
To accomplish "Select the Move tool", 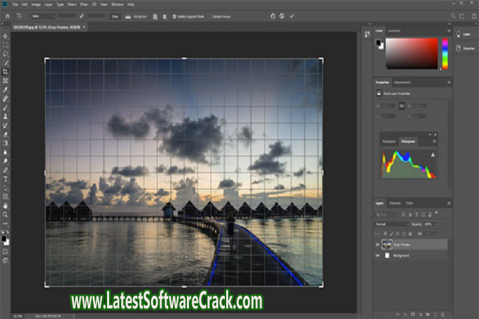I will [5, 37].
